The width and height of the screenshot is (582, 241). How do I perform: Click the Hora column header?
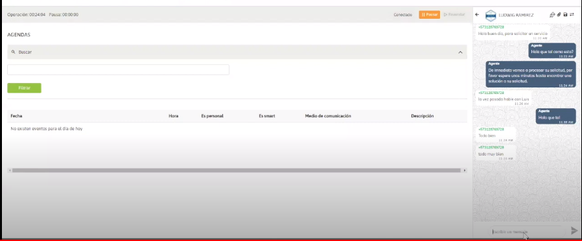point(173,116)
